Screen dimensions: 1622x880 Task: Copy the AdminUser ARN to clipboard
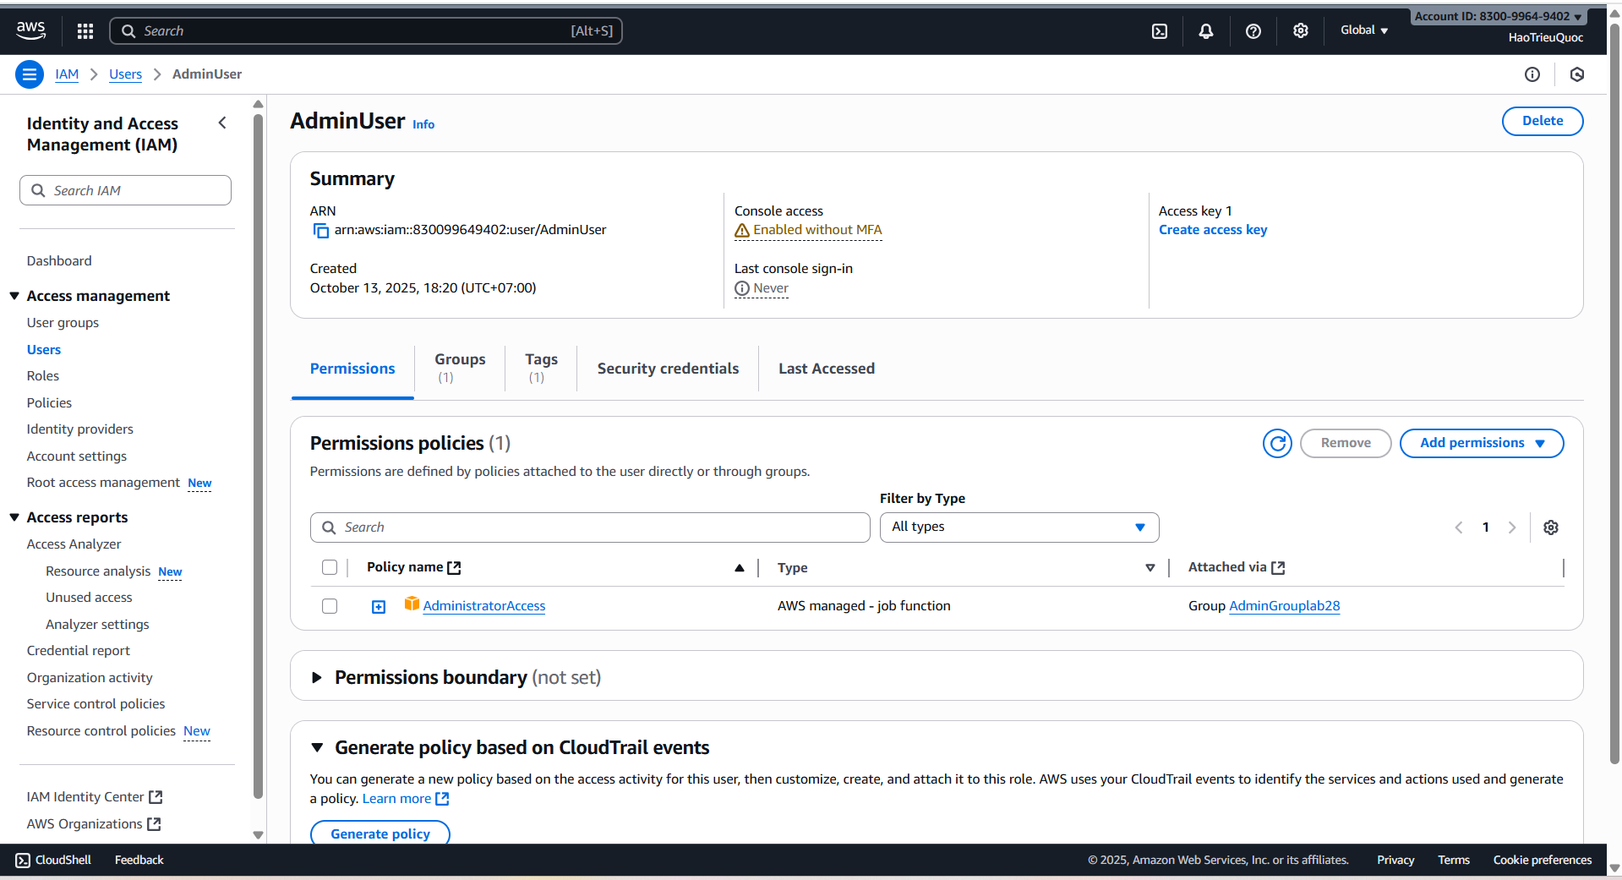click(x=320, y=231)
